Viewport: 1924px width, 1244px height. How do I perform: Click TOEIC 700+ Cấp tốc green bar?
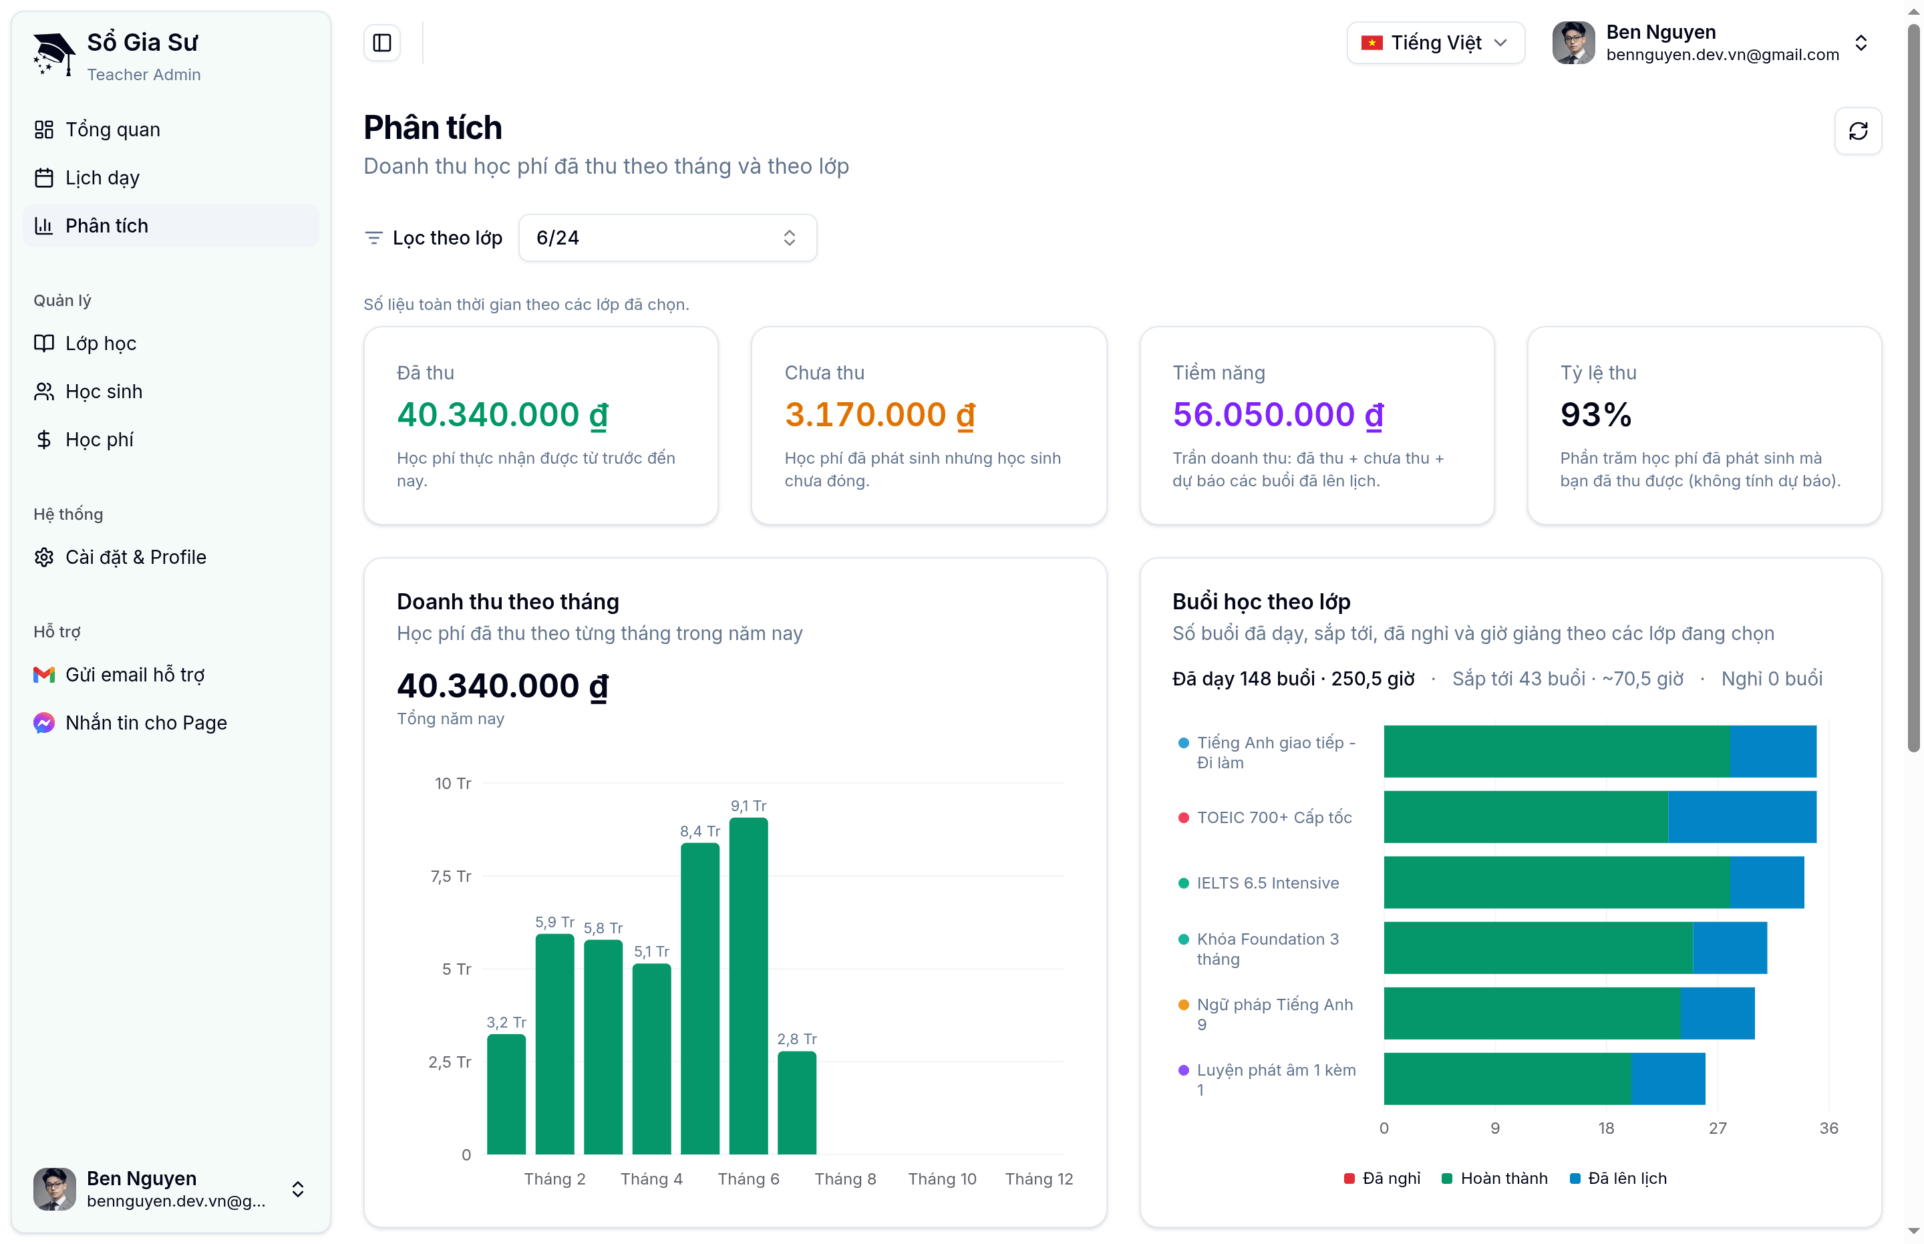(1526, 816)
